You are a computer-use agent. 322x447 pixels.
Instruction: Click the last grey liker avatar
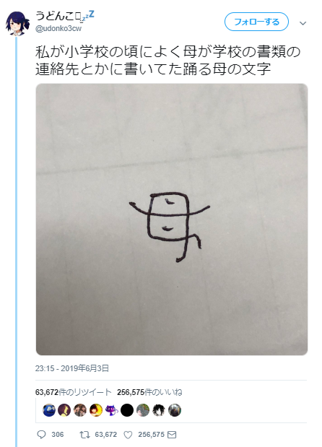175,410
